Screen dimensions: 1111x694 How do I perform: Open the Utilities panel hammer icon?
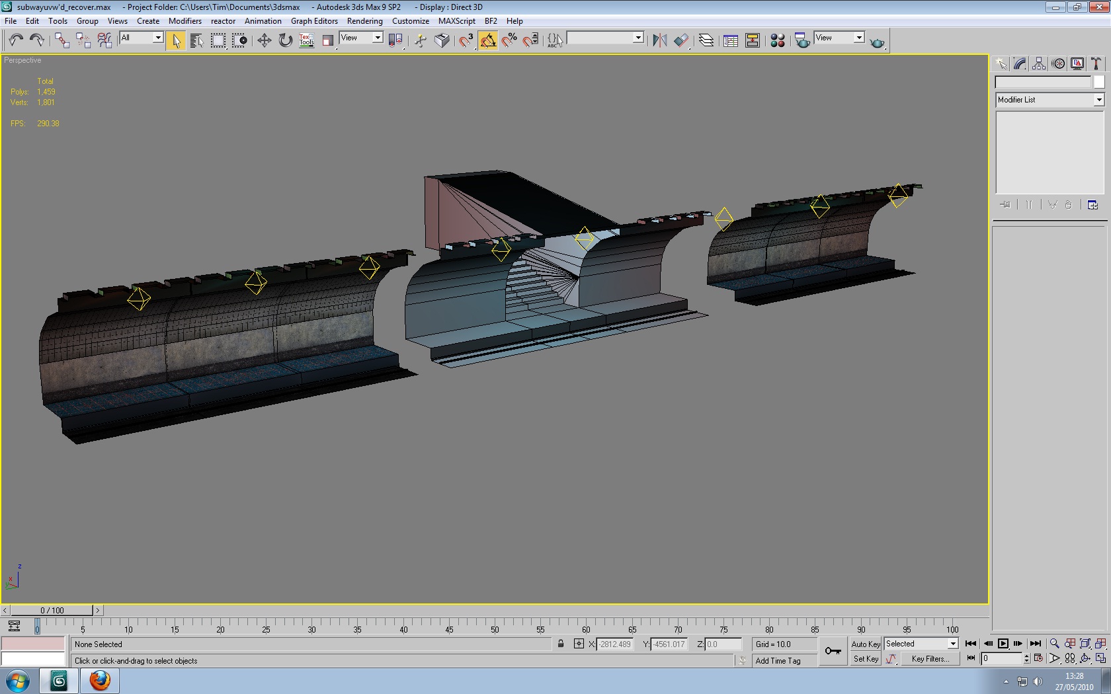pos(1096,63)
